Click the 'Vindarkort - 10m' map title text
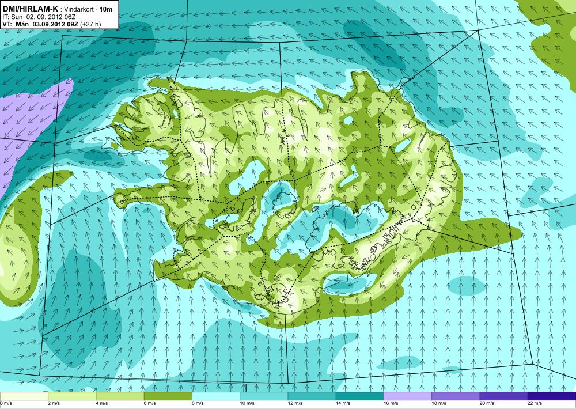Viewport: 576px width, 409px height. pos(88,9)
